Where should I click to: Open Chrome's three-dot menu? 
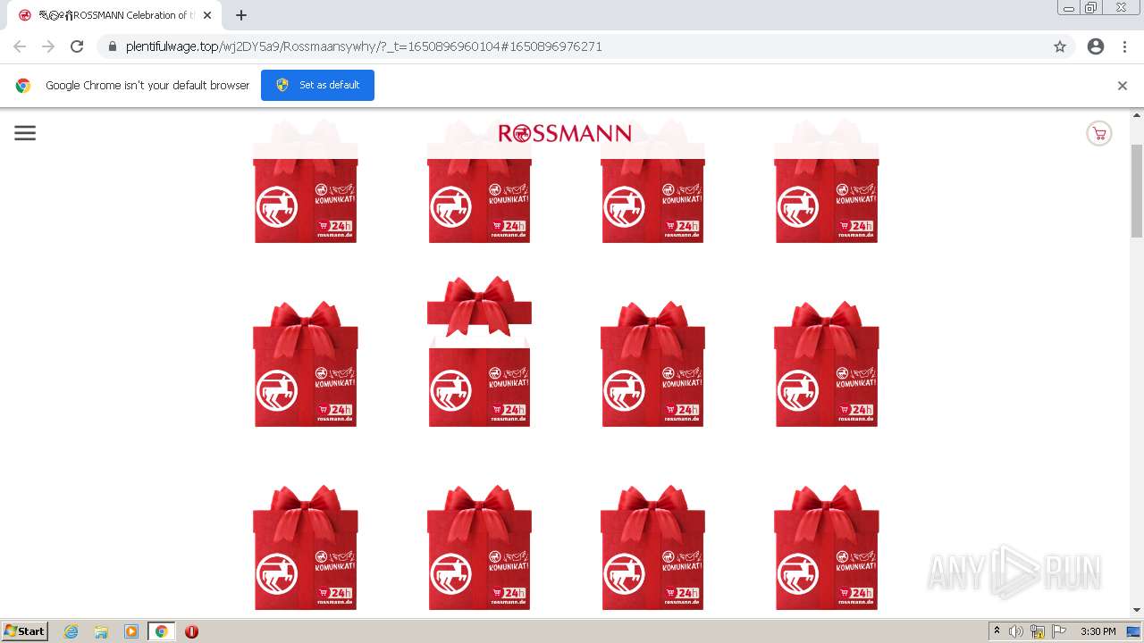(x=1124, y=46)
